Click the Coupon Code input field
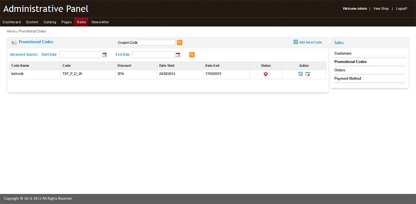Screen dimensions: 416x204 pyautogui.click(x=157, y=42)
